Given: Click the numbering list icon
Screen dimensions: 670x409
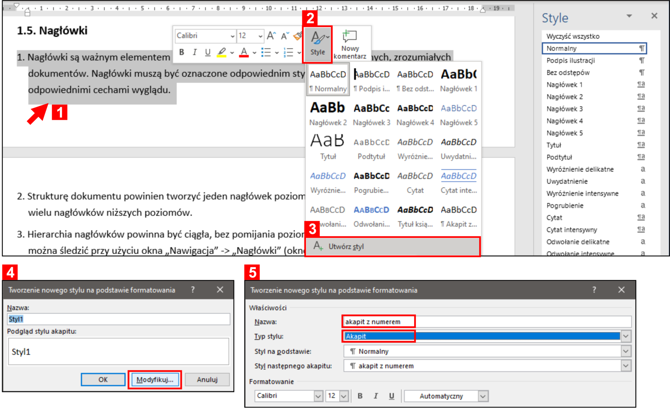Looking at the screenshot, I should pyautogui.click(x=288, y=53).
